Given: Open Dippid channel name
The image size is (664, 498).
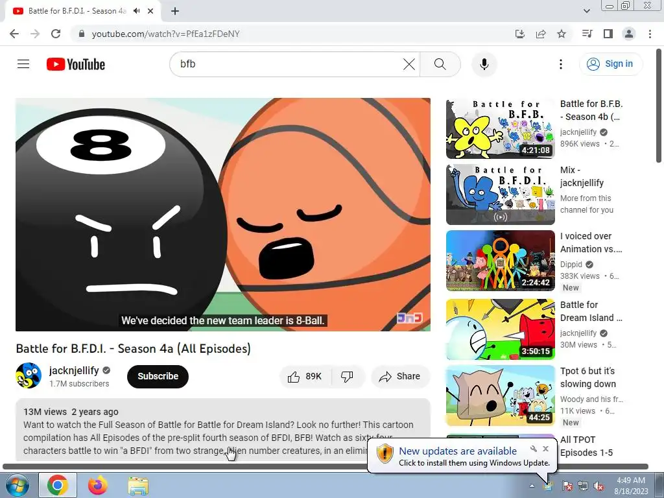Looking at the screenshot, I should [571, 265].
